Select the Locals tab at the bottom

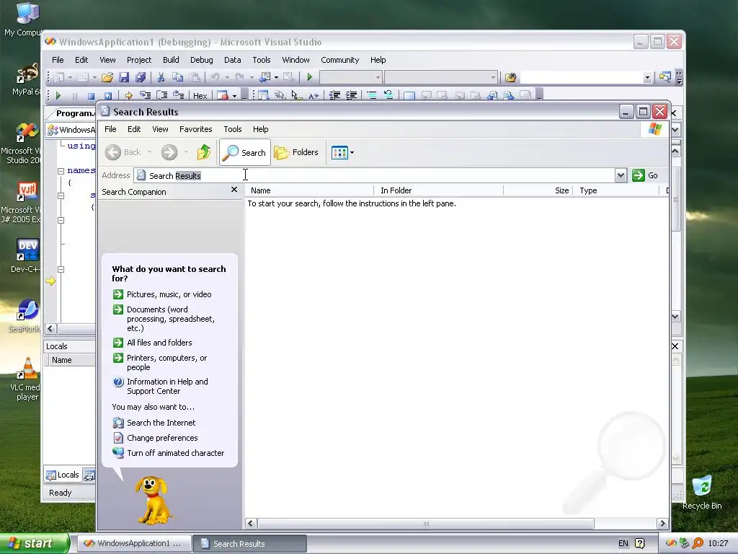tap(63, 475)
